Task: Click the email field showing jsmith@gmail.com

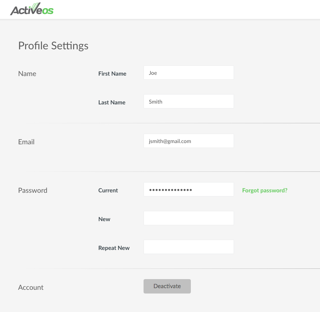Action: tap(188, 141)
